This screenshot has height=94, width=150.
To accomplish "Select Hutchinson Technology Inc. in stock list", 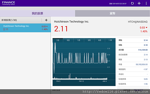I will point(25,28).
